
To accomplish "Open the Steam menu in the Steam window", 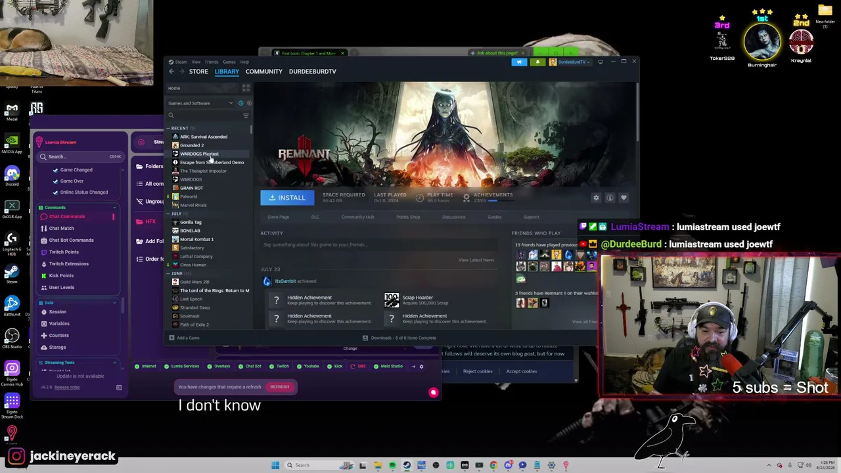I will [x=181, y=62].
